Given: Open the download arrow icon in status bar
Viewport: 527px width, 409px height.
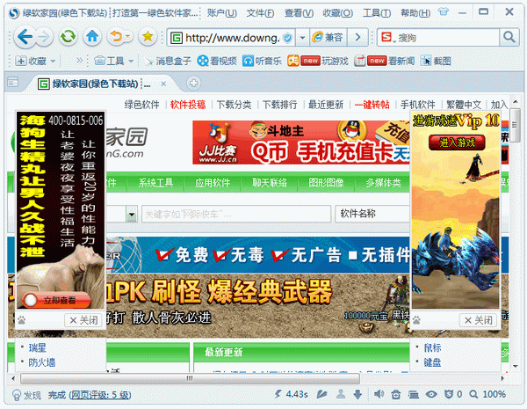Looking at the screenshot, I should coord(357,394).
